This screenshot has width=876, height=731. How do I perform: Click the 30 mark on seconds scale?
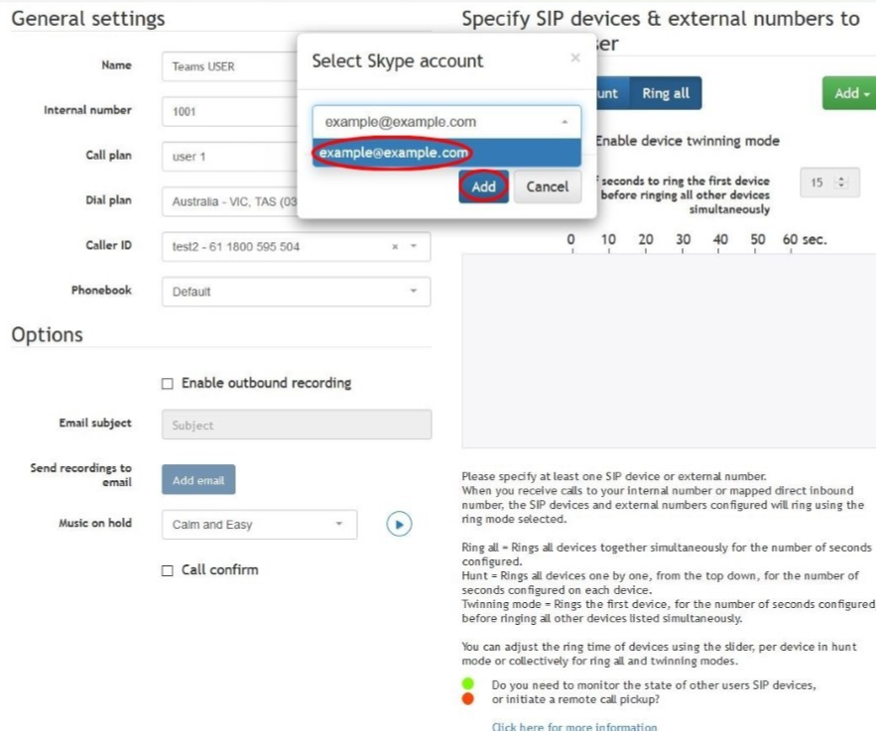pos(683,240)
